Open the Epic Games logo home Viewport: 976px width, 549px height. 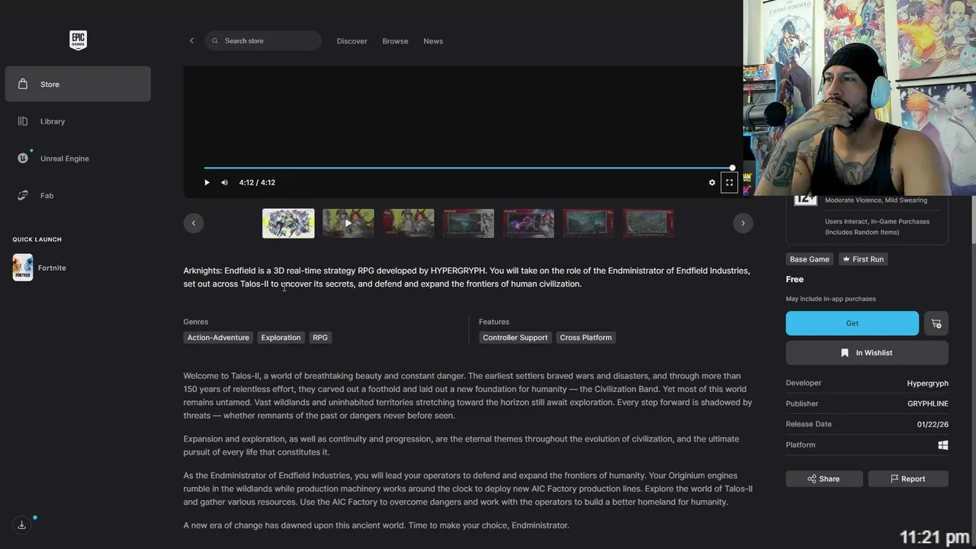(78, 40)
